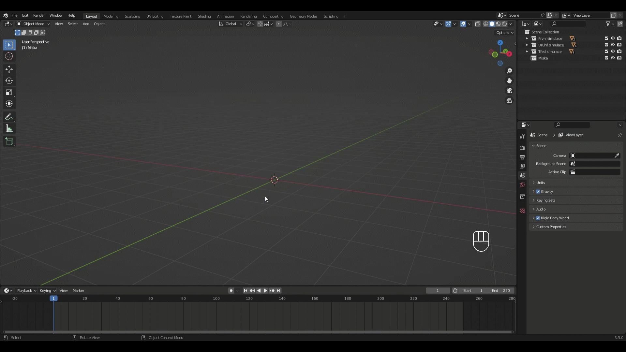626x352 pixels.
Task: Open the Playback popover in timeline
Action: click(26, 291)
